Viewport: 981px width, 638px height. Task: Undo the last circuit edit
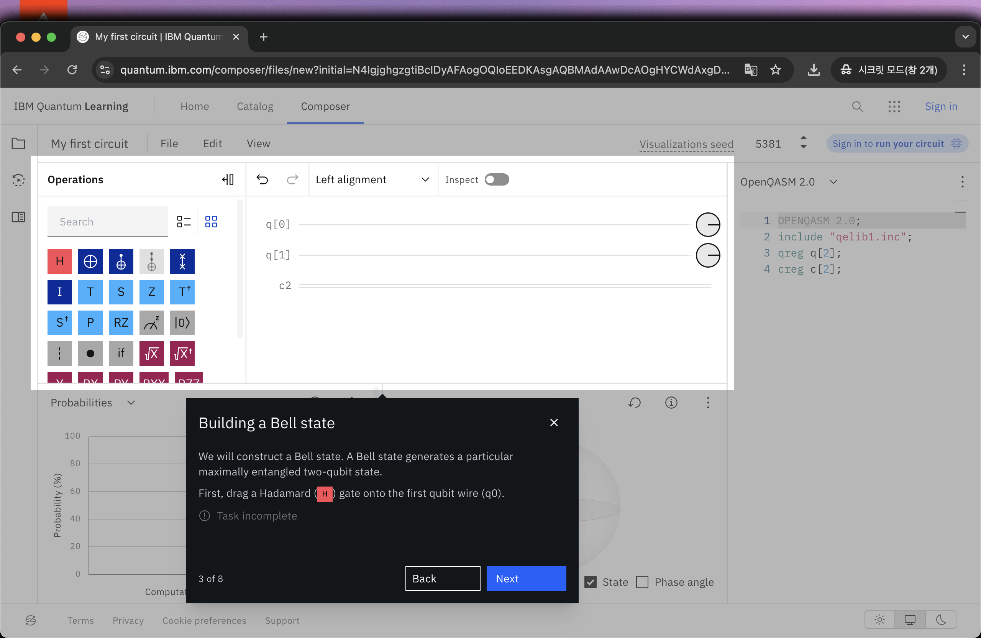262,179
